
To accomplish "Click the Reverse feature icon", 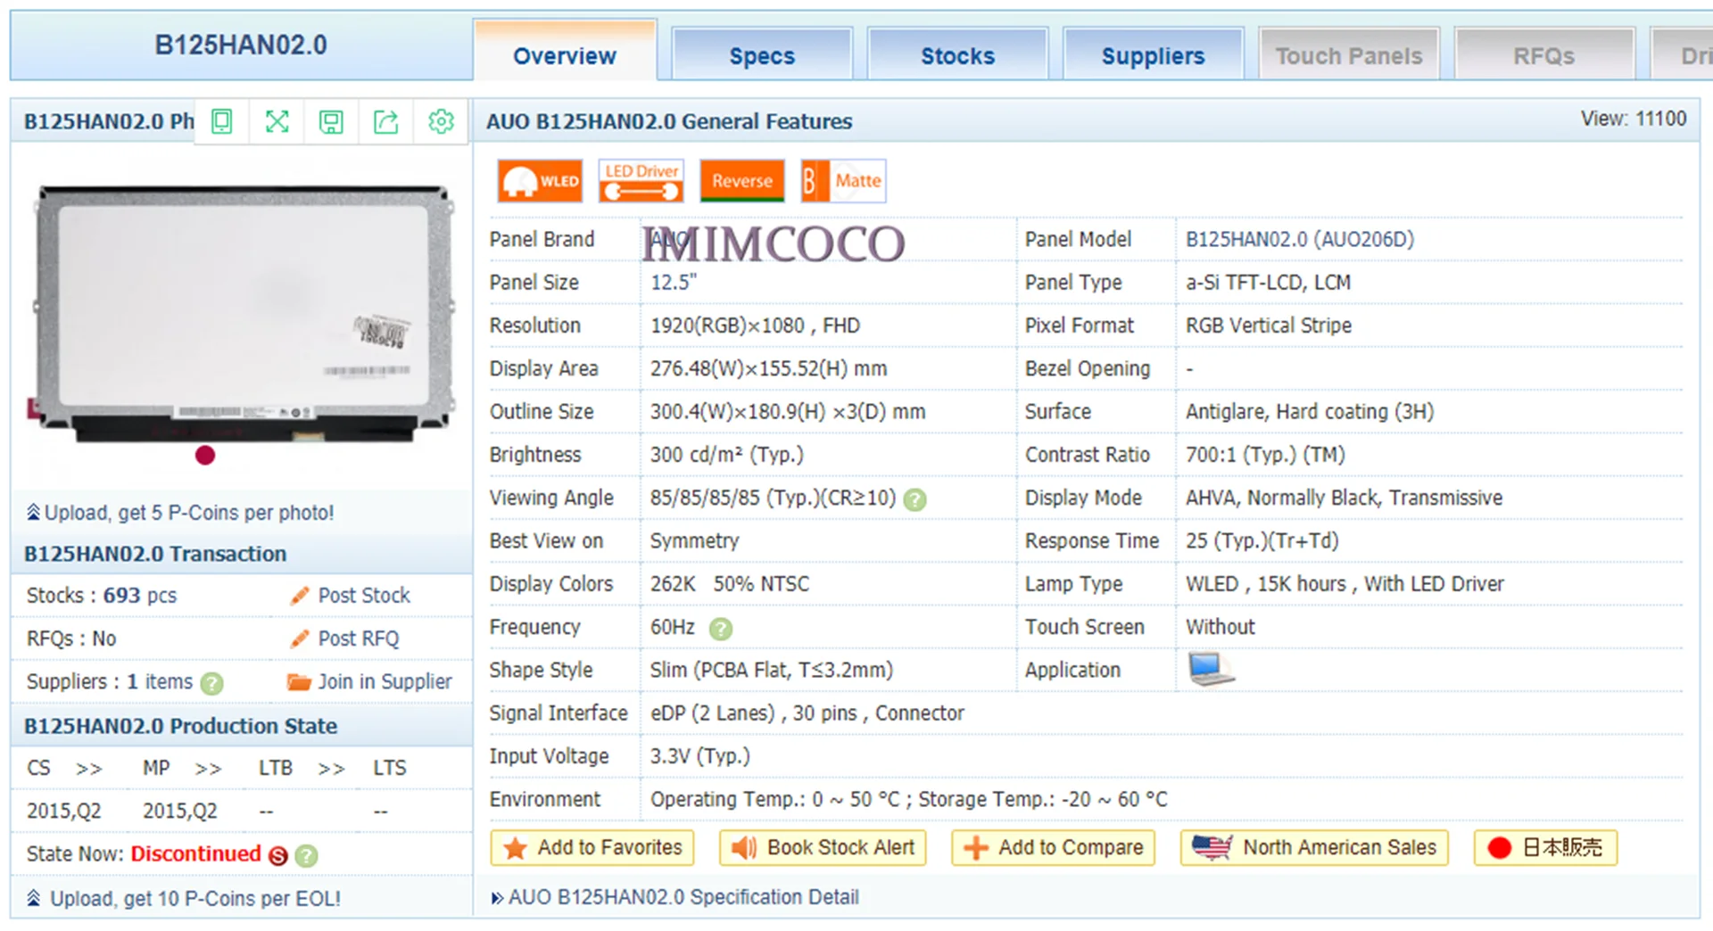I will 742,181.
